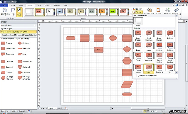This screenshot has width=188, height=114.
Task: Choose the Simple Shadow effect
Action: pos(170,57)
